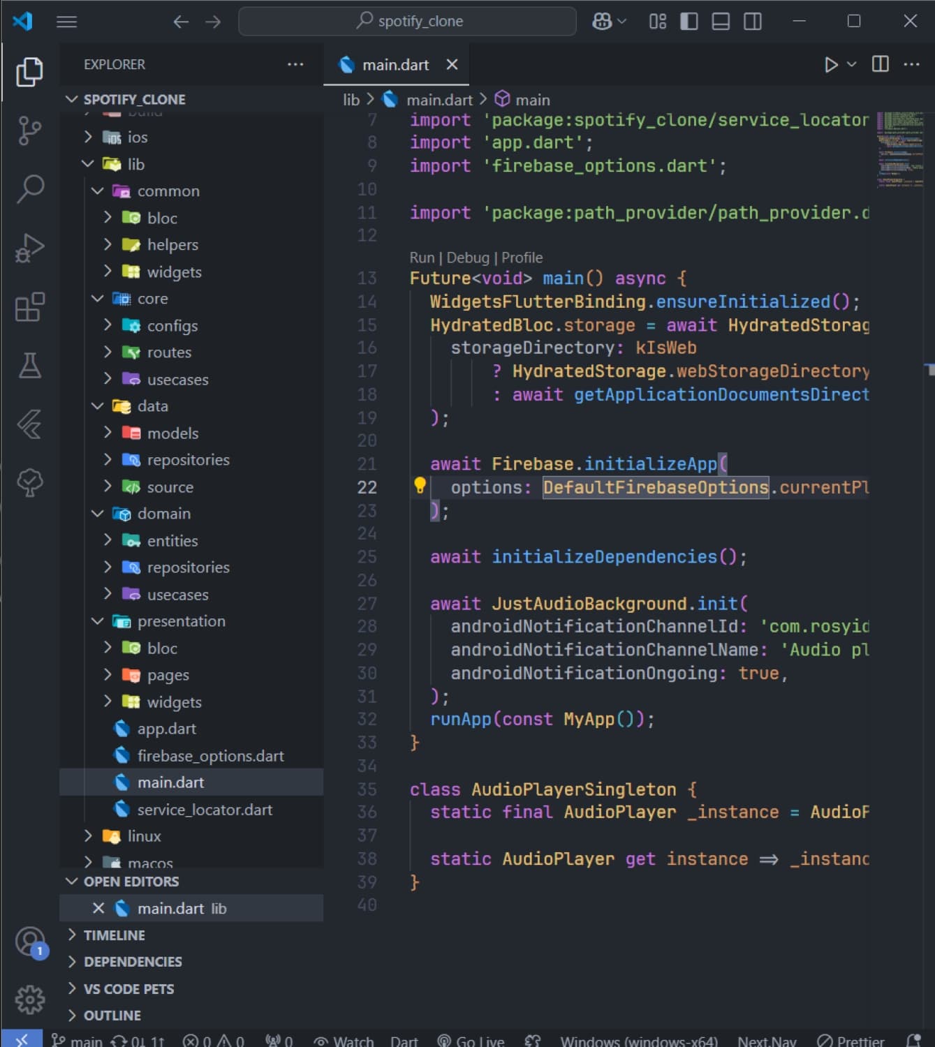Click the code action lightbulb on line 22

tap(420, 485)
